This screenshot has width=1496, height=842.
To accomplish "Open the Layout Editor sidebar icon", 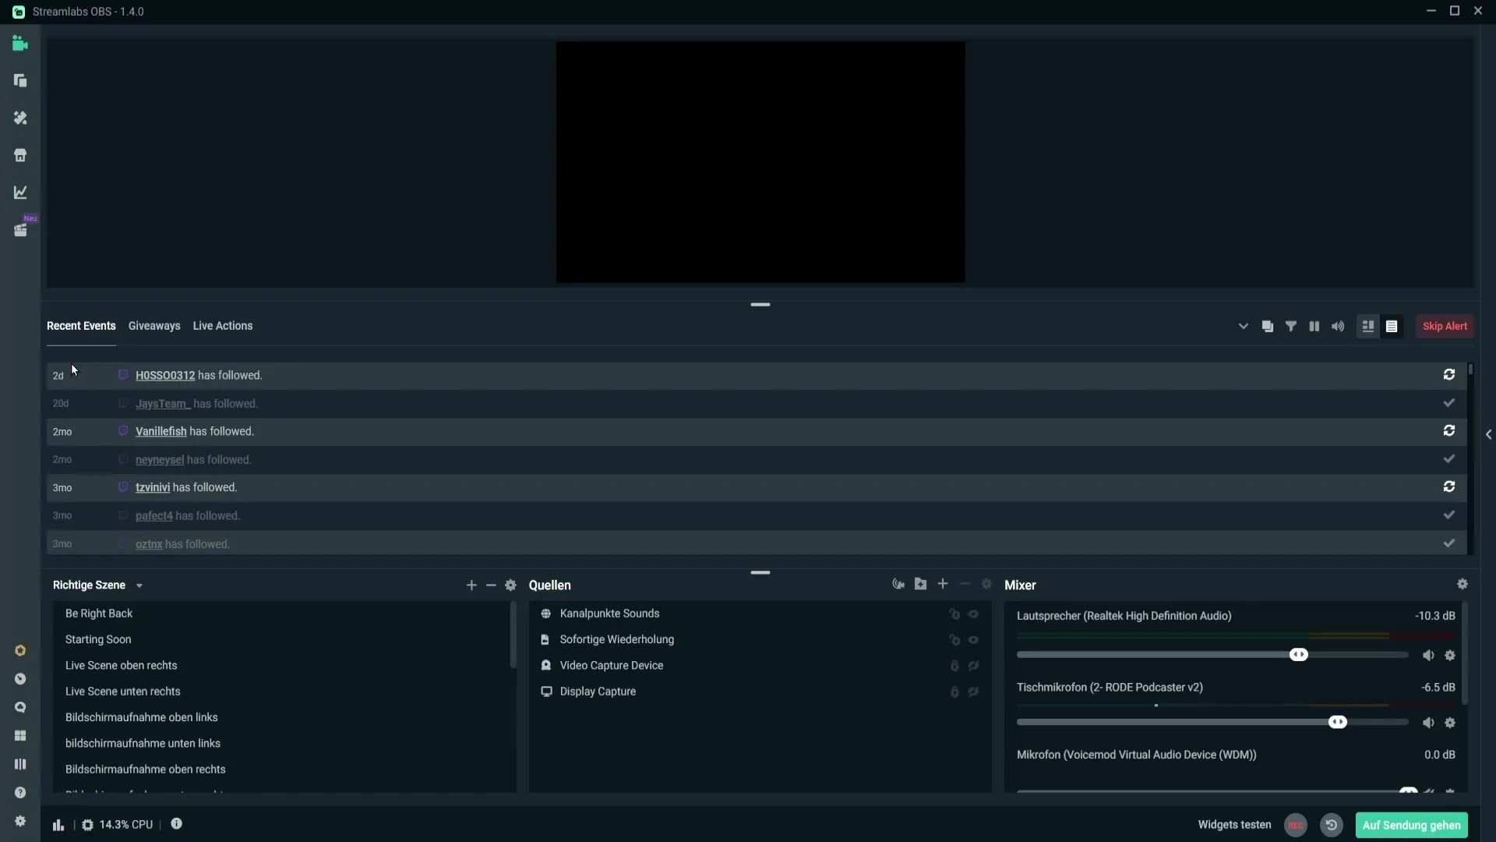I will pos(20,81).
